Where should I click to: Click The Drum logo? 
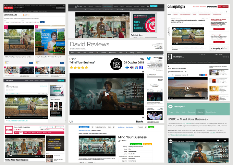point(8,8)
